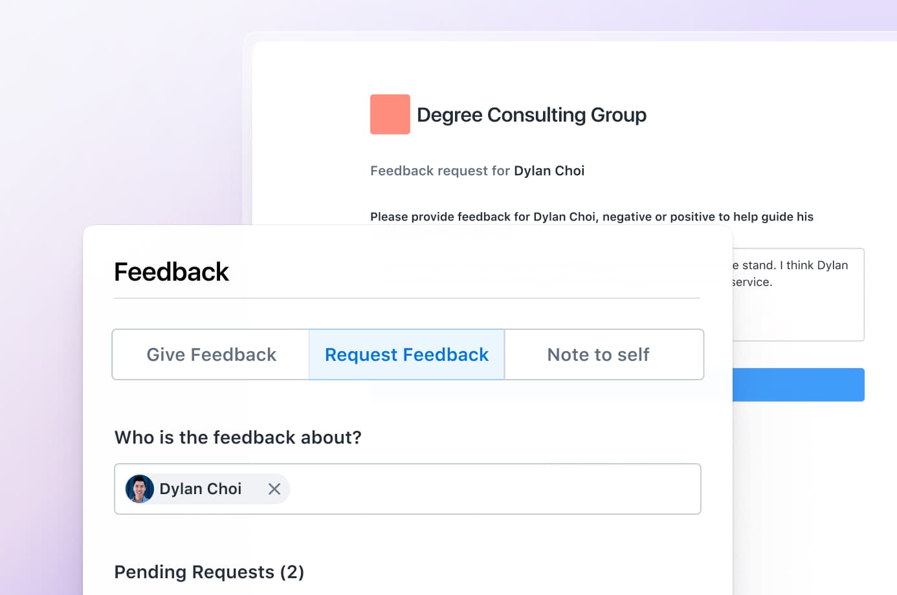Open the Note to self tab
Viewport: 897px width, 595px height.
[x=599, y=354]
